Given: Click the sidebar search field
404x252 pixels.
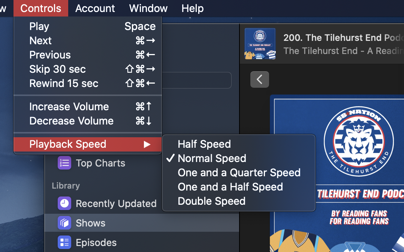Looking at the screenshot, I should click(196, 80).
